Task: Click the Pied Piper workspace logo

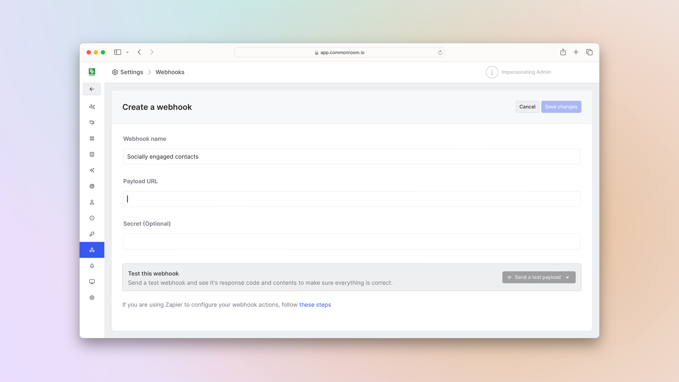Action: (92, 72)
